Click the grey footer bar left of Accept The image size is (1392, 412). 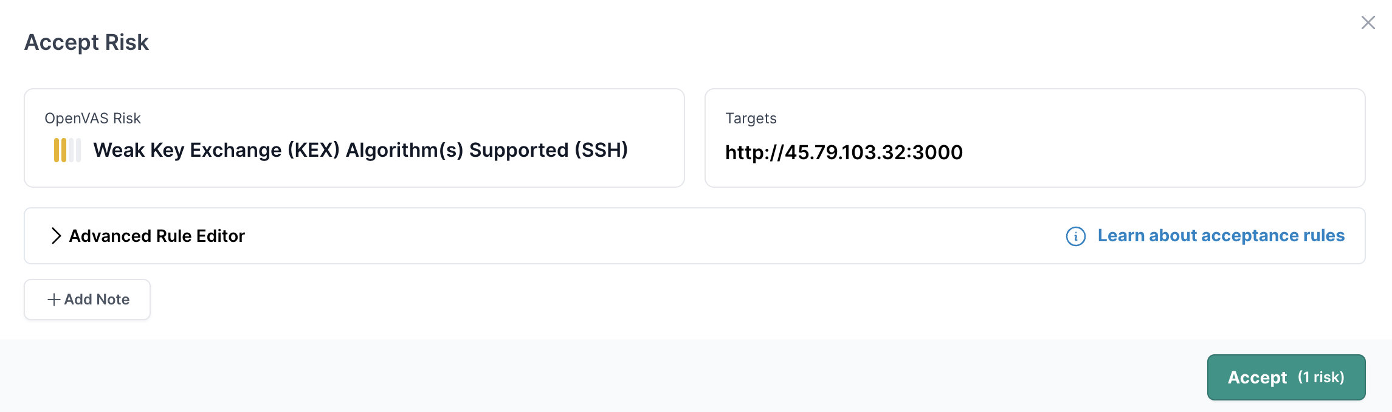tap(608, 377)
